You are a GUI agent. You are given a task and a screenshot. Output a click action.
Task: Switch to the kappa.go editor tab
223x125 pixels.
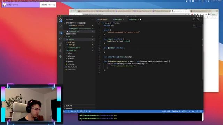coord(118,19)
